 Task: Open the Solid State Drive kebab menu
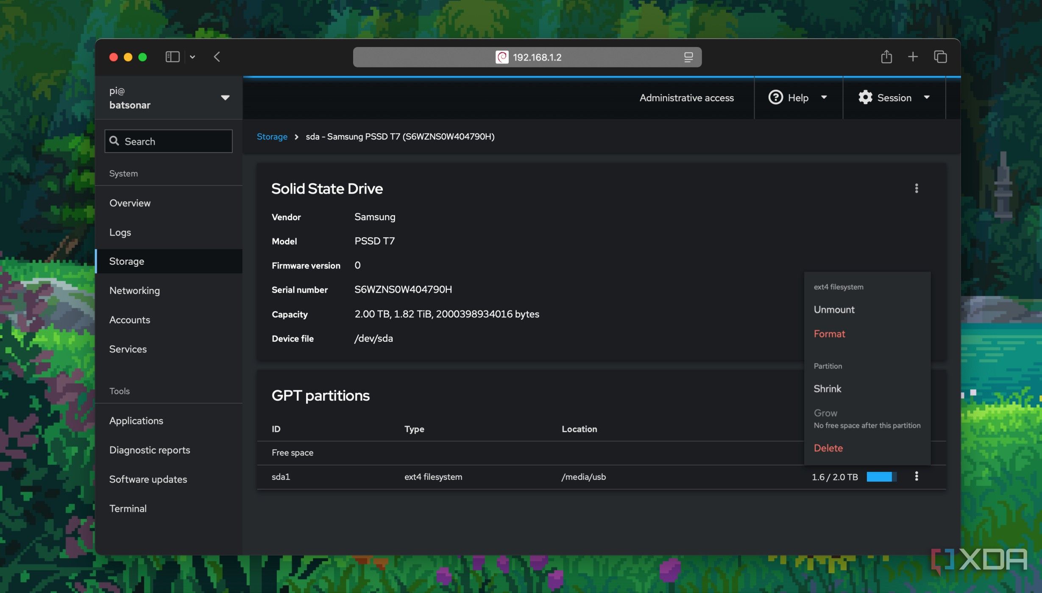[917, 188]
